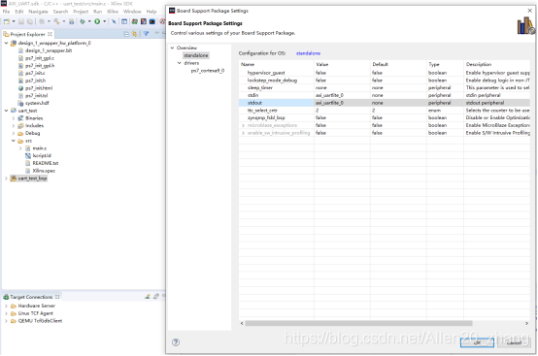
Task: Open dropdown arrow next to Debug icon
Action: [89, 21]
